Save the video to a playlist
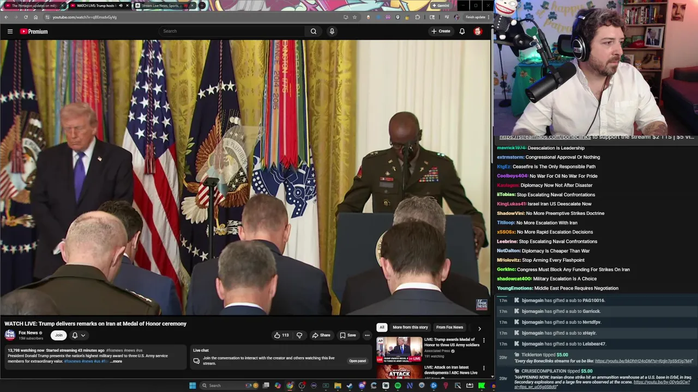 [x=348, y=335]
